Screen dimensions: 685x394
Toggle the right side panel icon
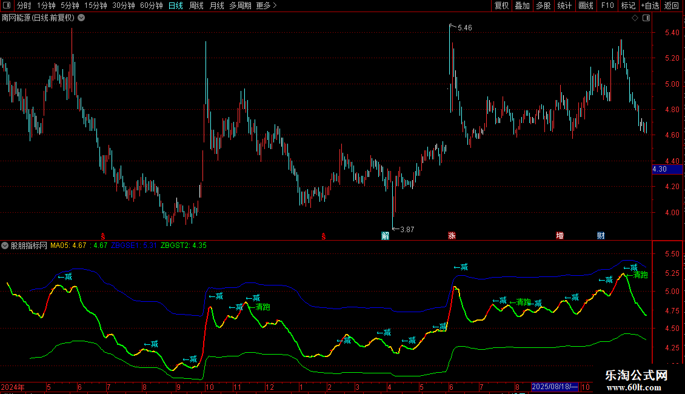[646, 18]
